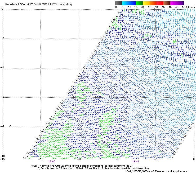Click the '20141128 ascending' date text
The width and height of the screenshot is (196, 173).
click(x=57, y=5)
